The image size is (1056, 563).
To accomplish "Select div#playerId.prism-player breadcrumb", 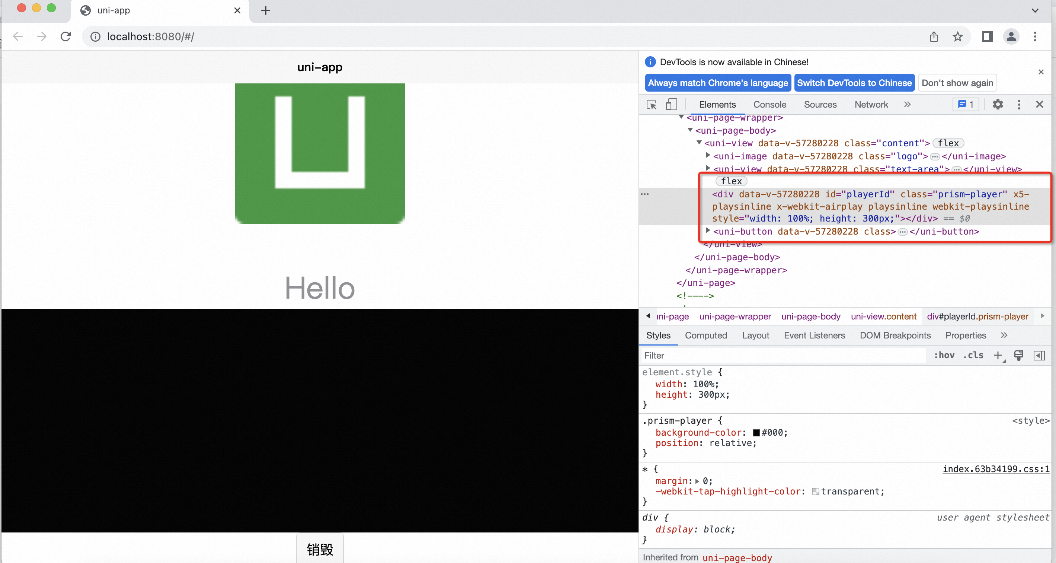I will click(977, 317).
